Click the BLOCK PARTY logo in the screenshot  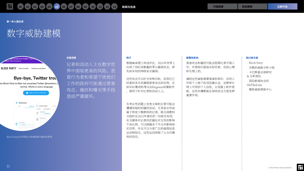[9, 68]
